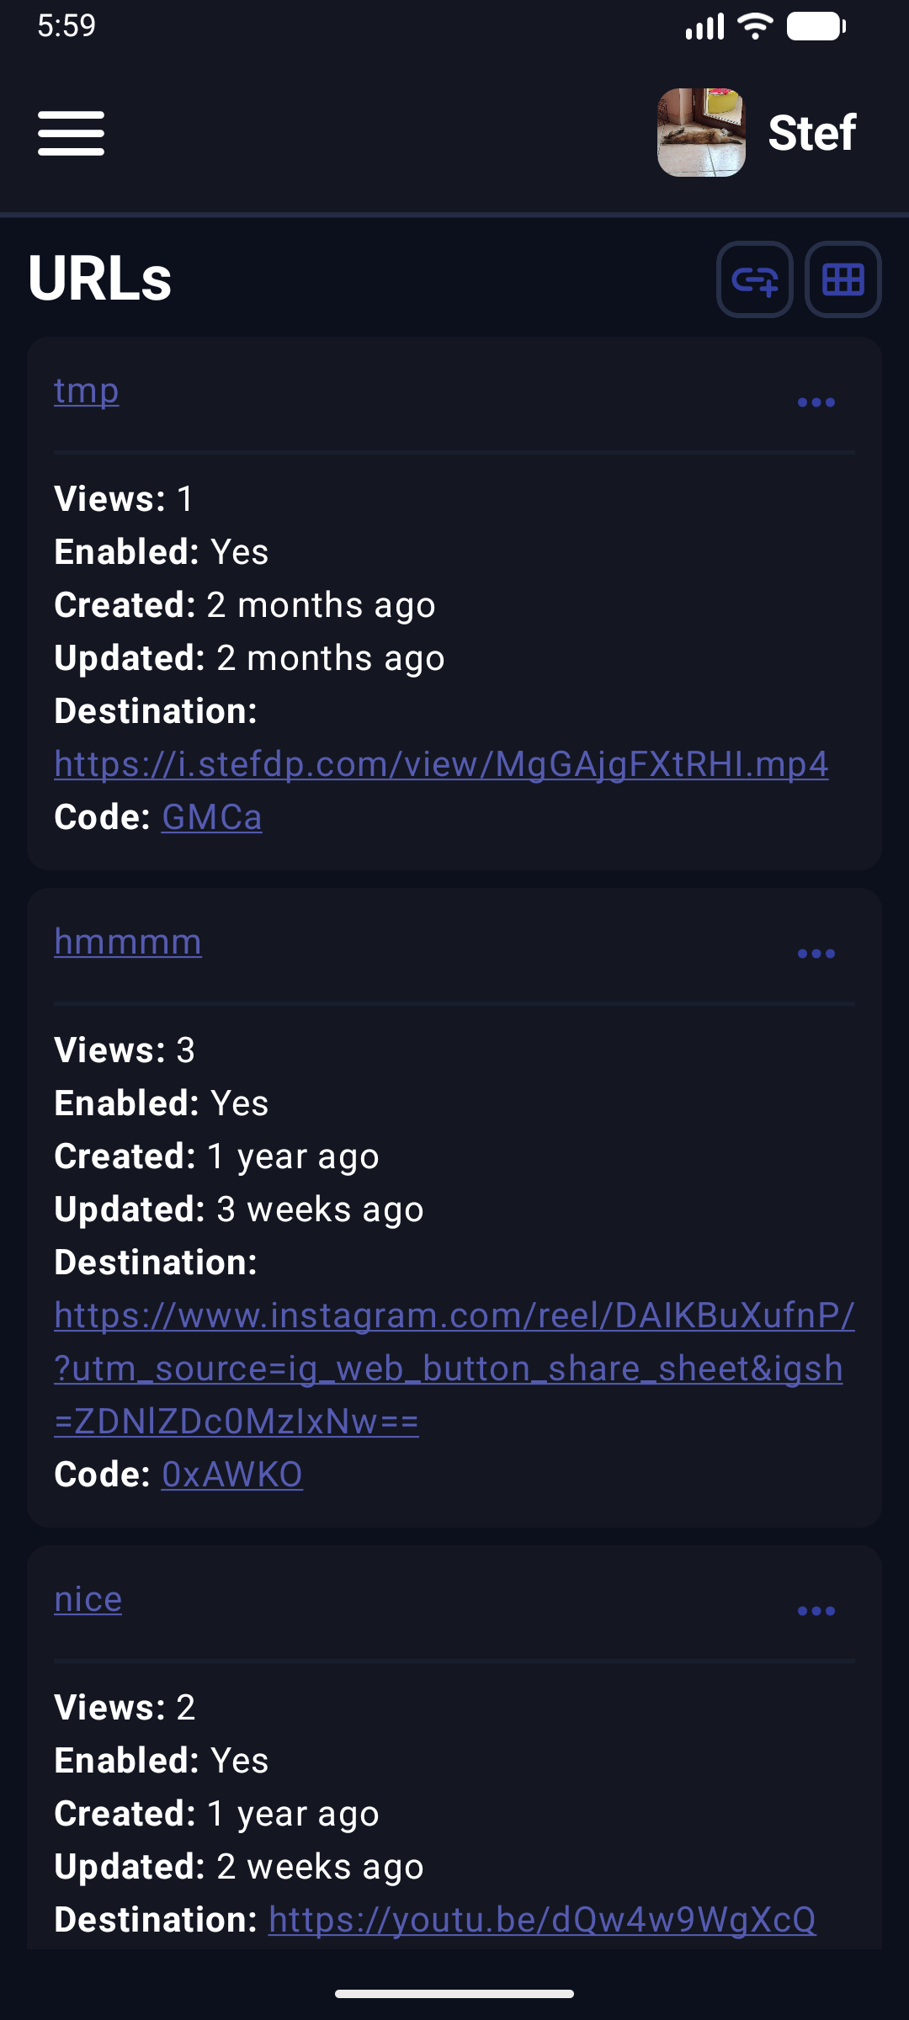Click the create new URL link icon
The height and width of the screenshot is (2020, 909).
pos(755,279)
